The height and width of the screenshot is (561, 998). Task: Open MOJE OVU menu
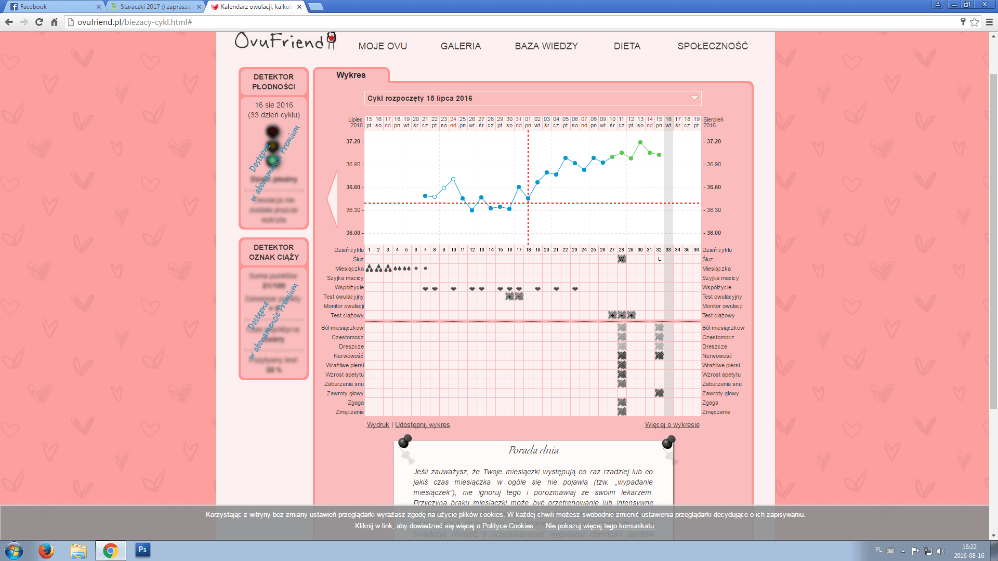(383, 46)
